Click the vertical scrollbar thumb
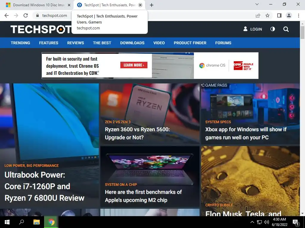Viewport: 305px width, 228px height. (x=303, y=32)
